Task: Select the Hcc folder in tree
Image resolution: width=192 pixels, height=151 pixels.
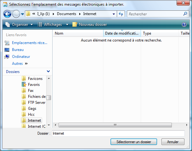Action: pos(31,115)
